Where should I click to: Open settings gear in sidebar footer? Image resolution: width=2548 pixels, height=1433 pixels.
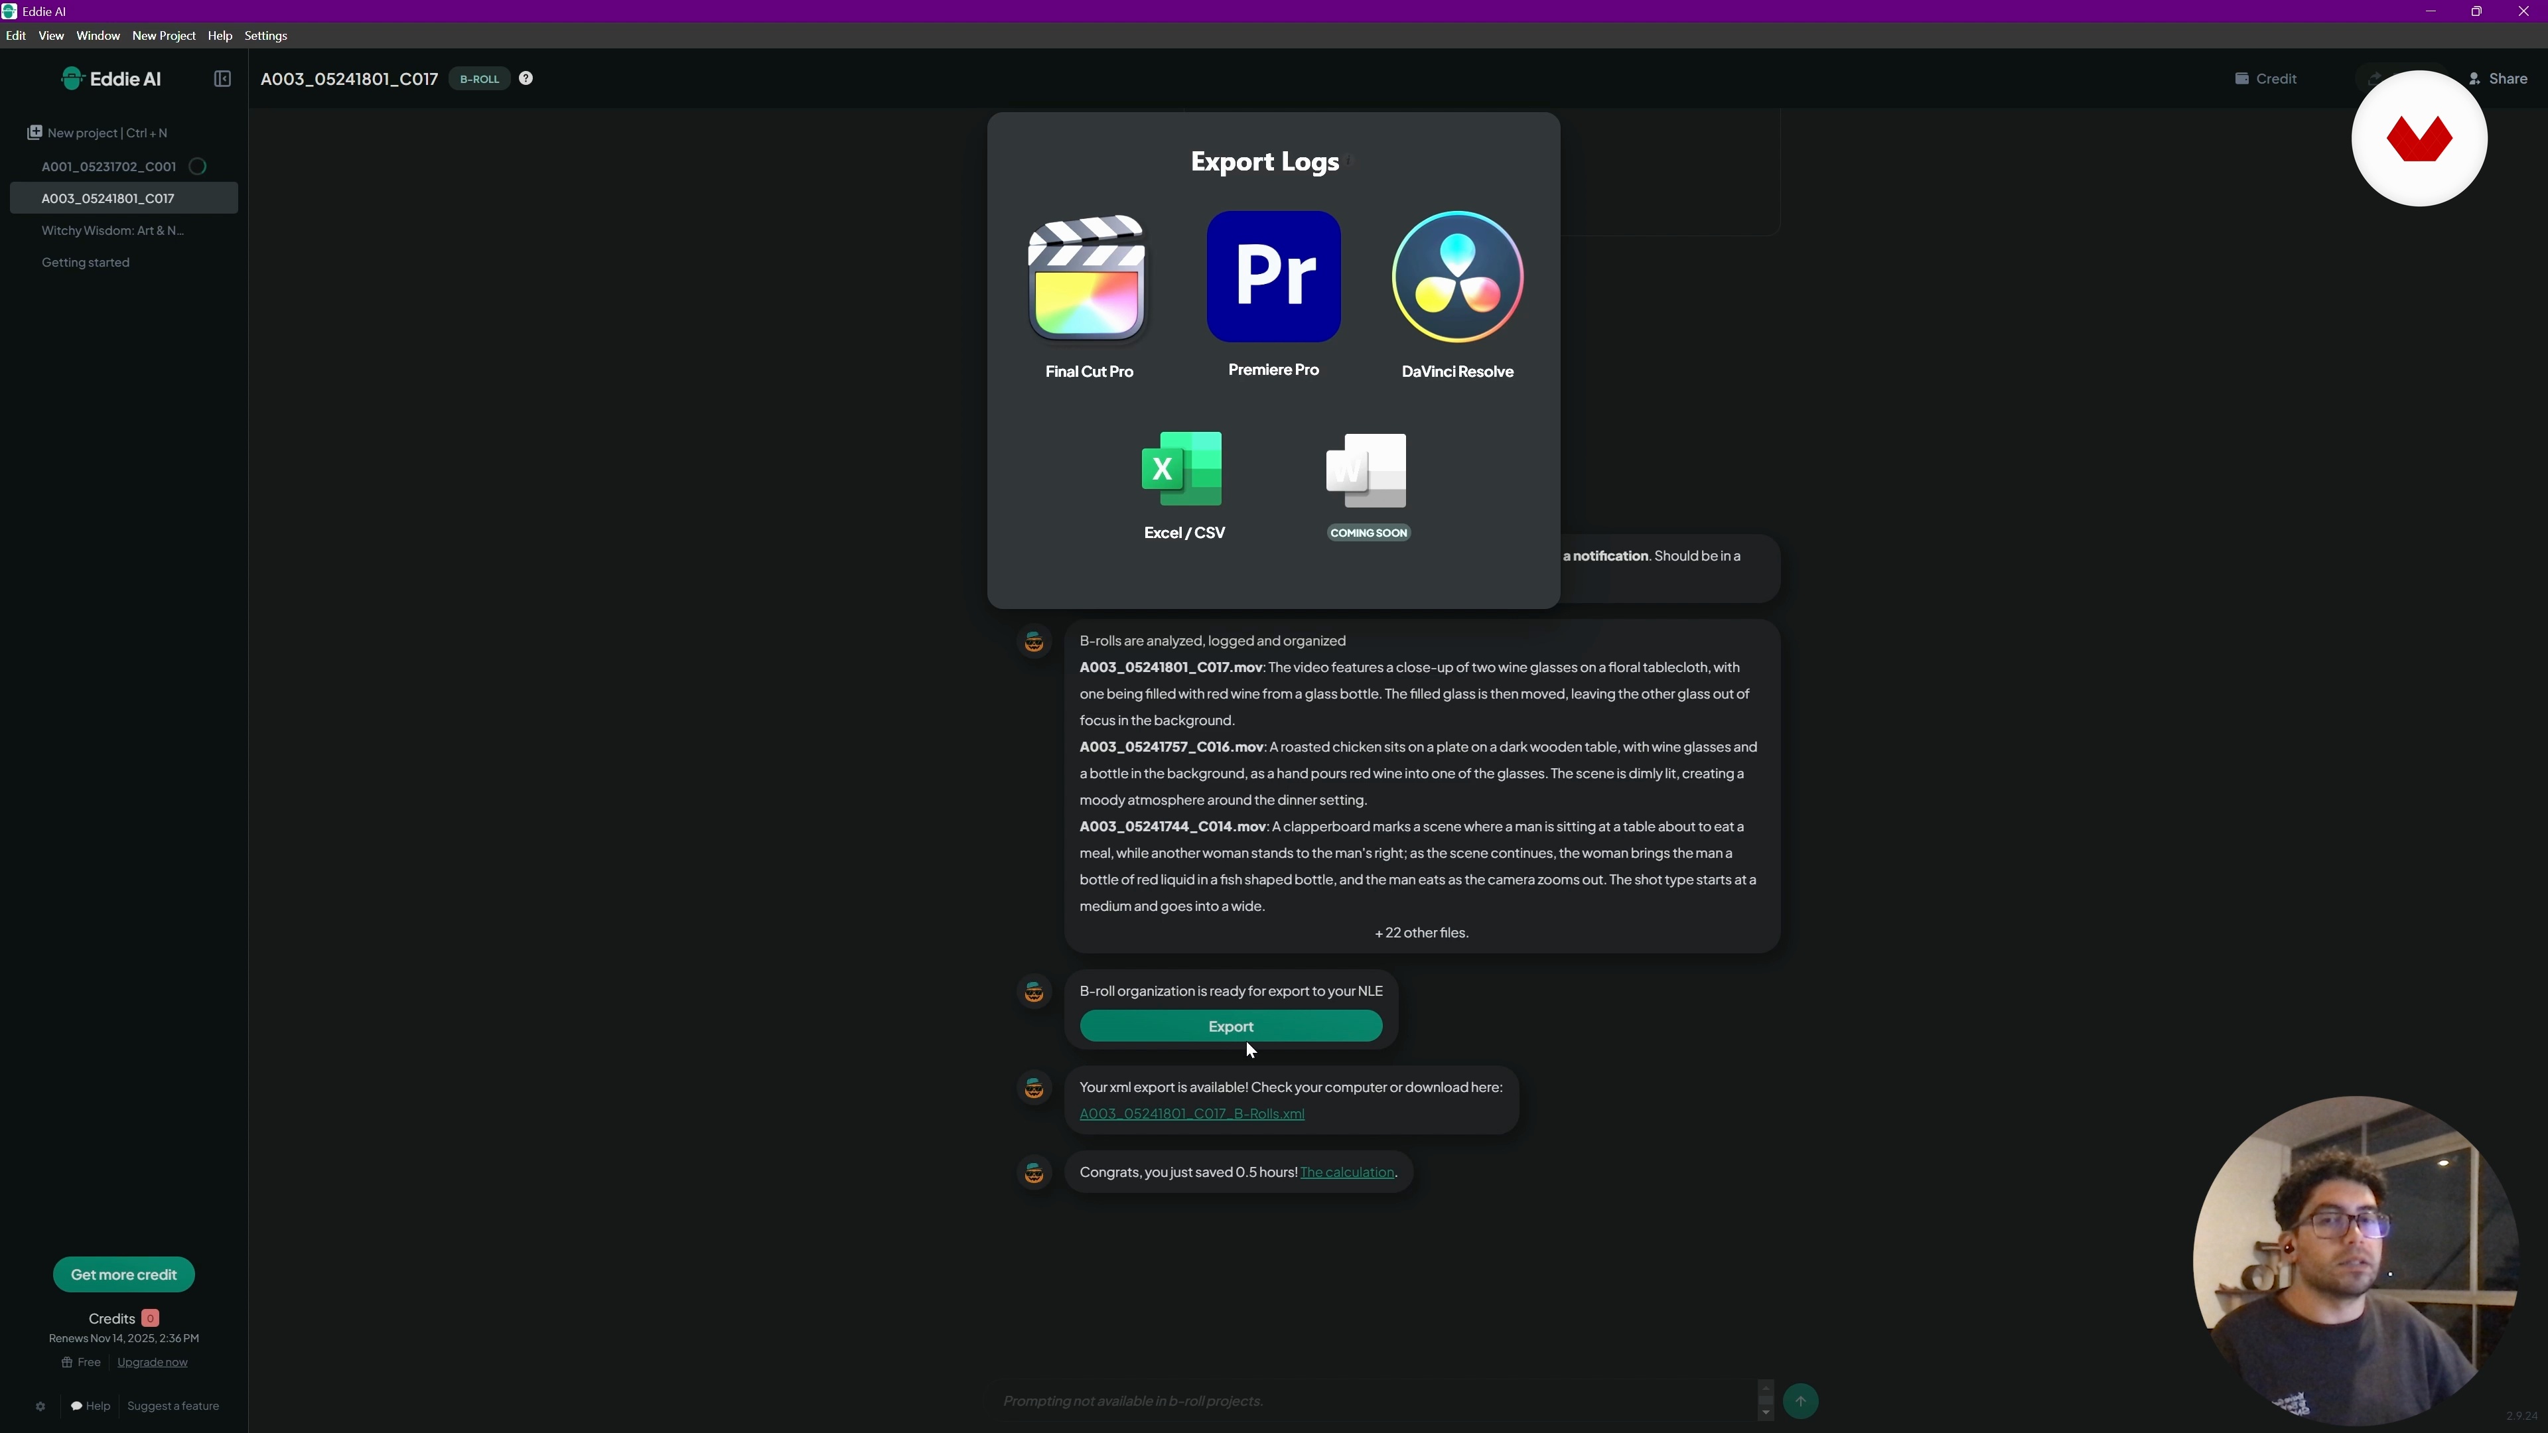[x=40, y=1406]
